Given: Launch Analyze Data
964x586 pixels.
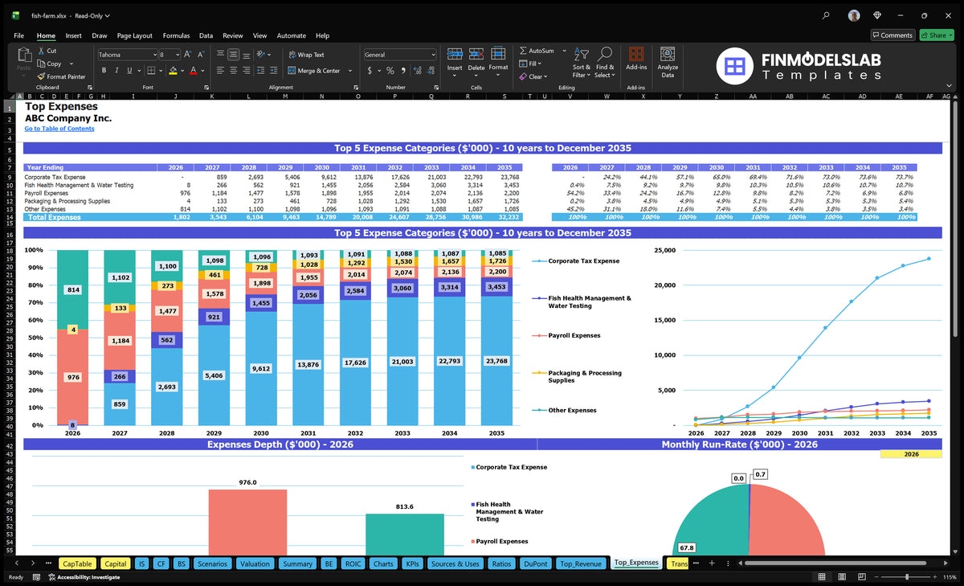Looking at the screenshot, I should [668, 60].
